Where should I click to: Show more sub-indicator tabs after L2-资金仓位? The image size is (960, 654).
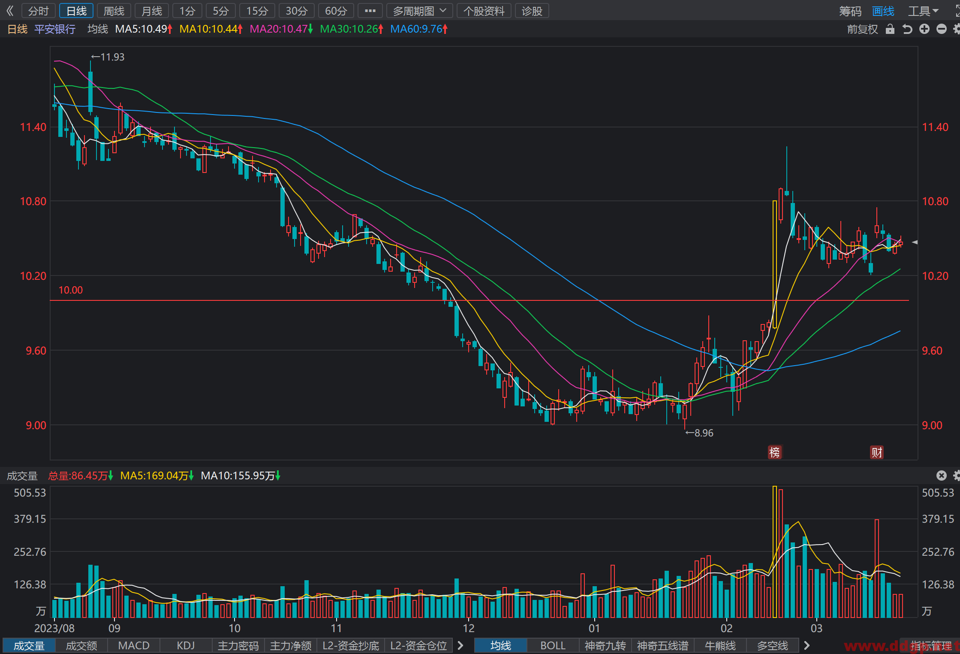point(460,645)
